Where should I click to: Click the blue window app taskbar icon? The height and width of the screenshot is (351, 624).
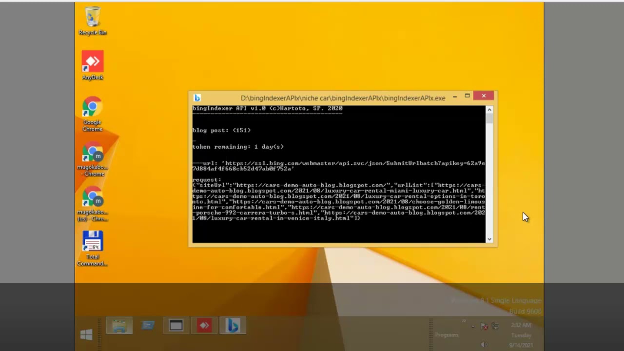coord(148,326)
